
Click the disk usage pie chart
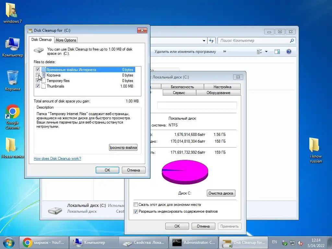pyautogui.click(x=185, y=172)
